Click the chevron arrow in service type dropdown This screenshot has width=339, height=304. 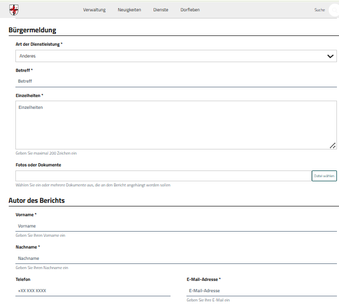pos(330,56)
